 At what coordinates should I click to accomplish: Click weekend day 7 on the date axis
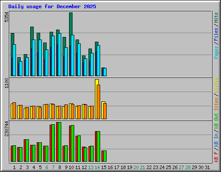(53, 167)
